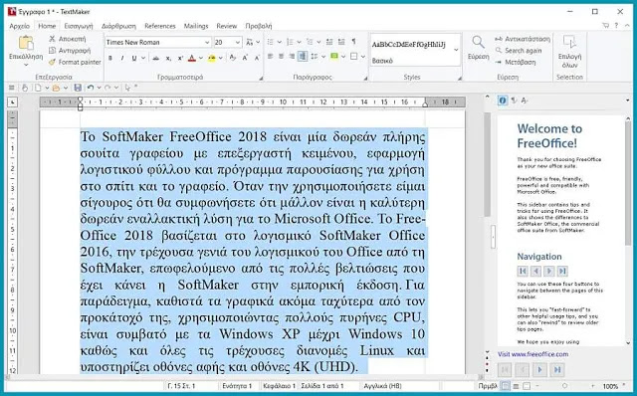The height and width of the screenshot is (396, 637).
Task: Open the underline style dropdown arrow
Action: (143, 58)
